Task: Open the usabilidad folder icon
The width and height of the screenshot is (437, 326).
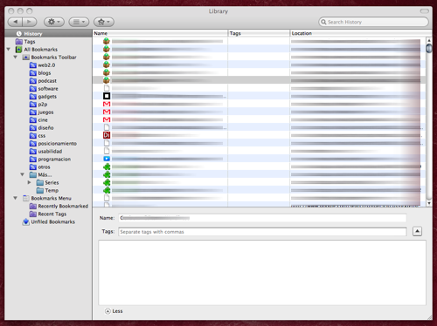Action: point(33,152)
